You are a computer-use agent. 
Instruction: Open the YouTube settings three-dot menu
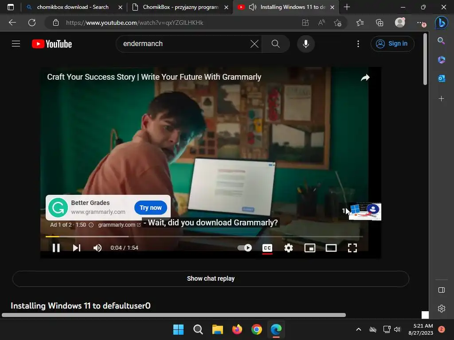point(358,44)
